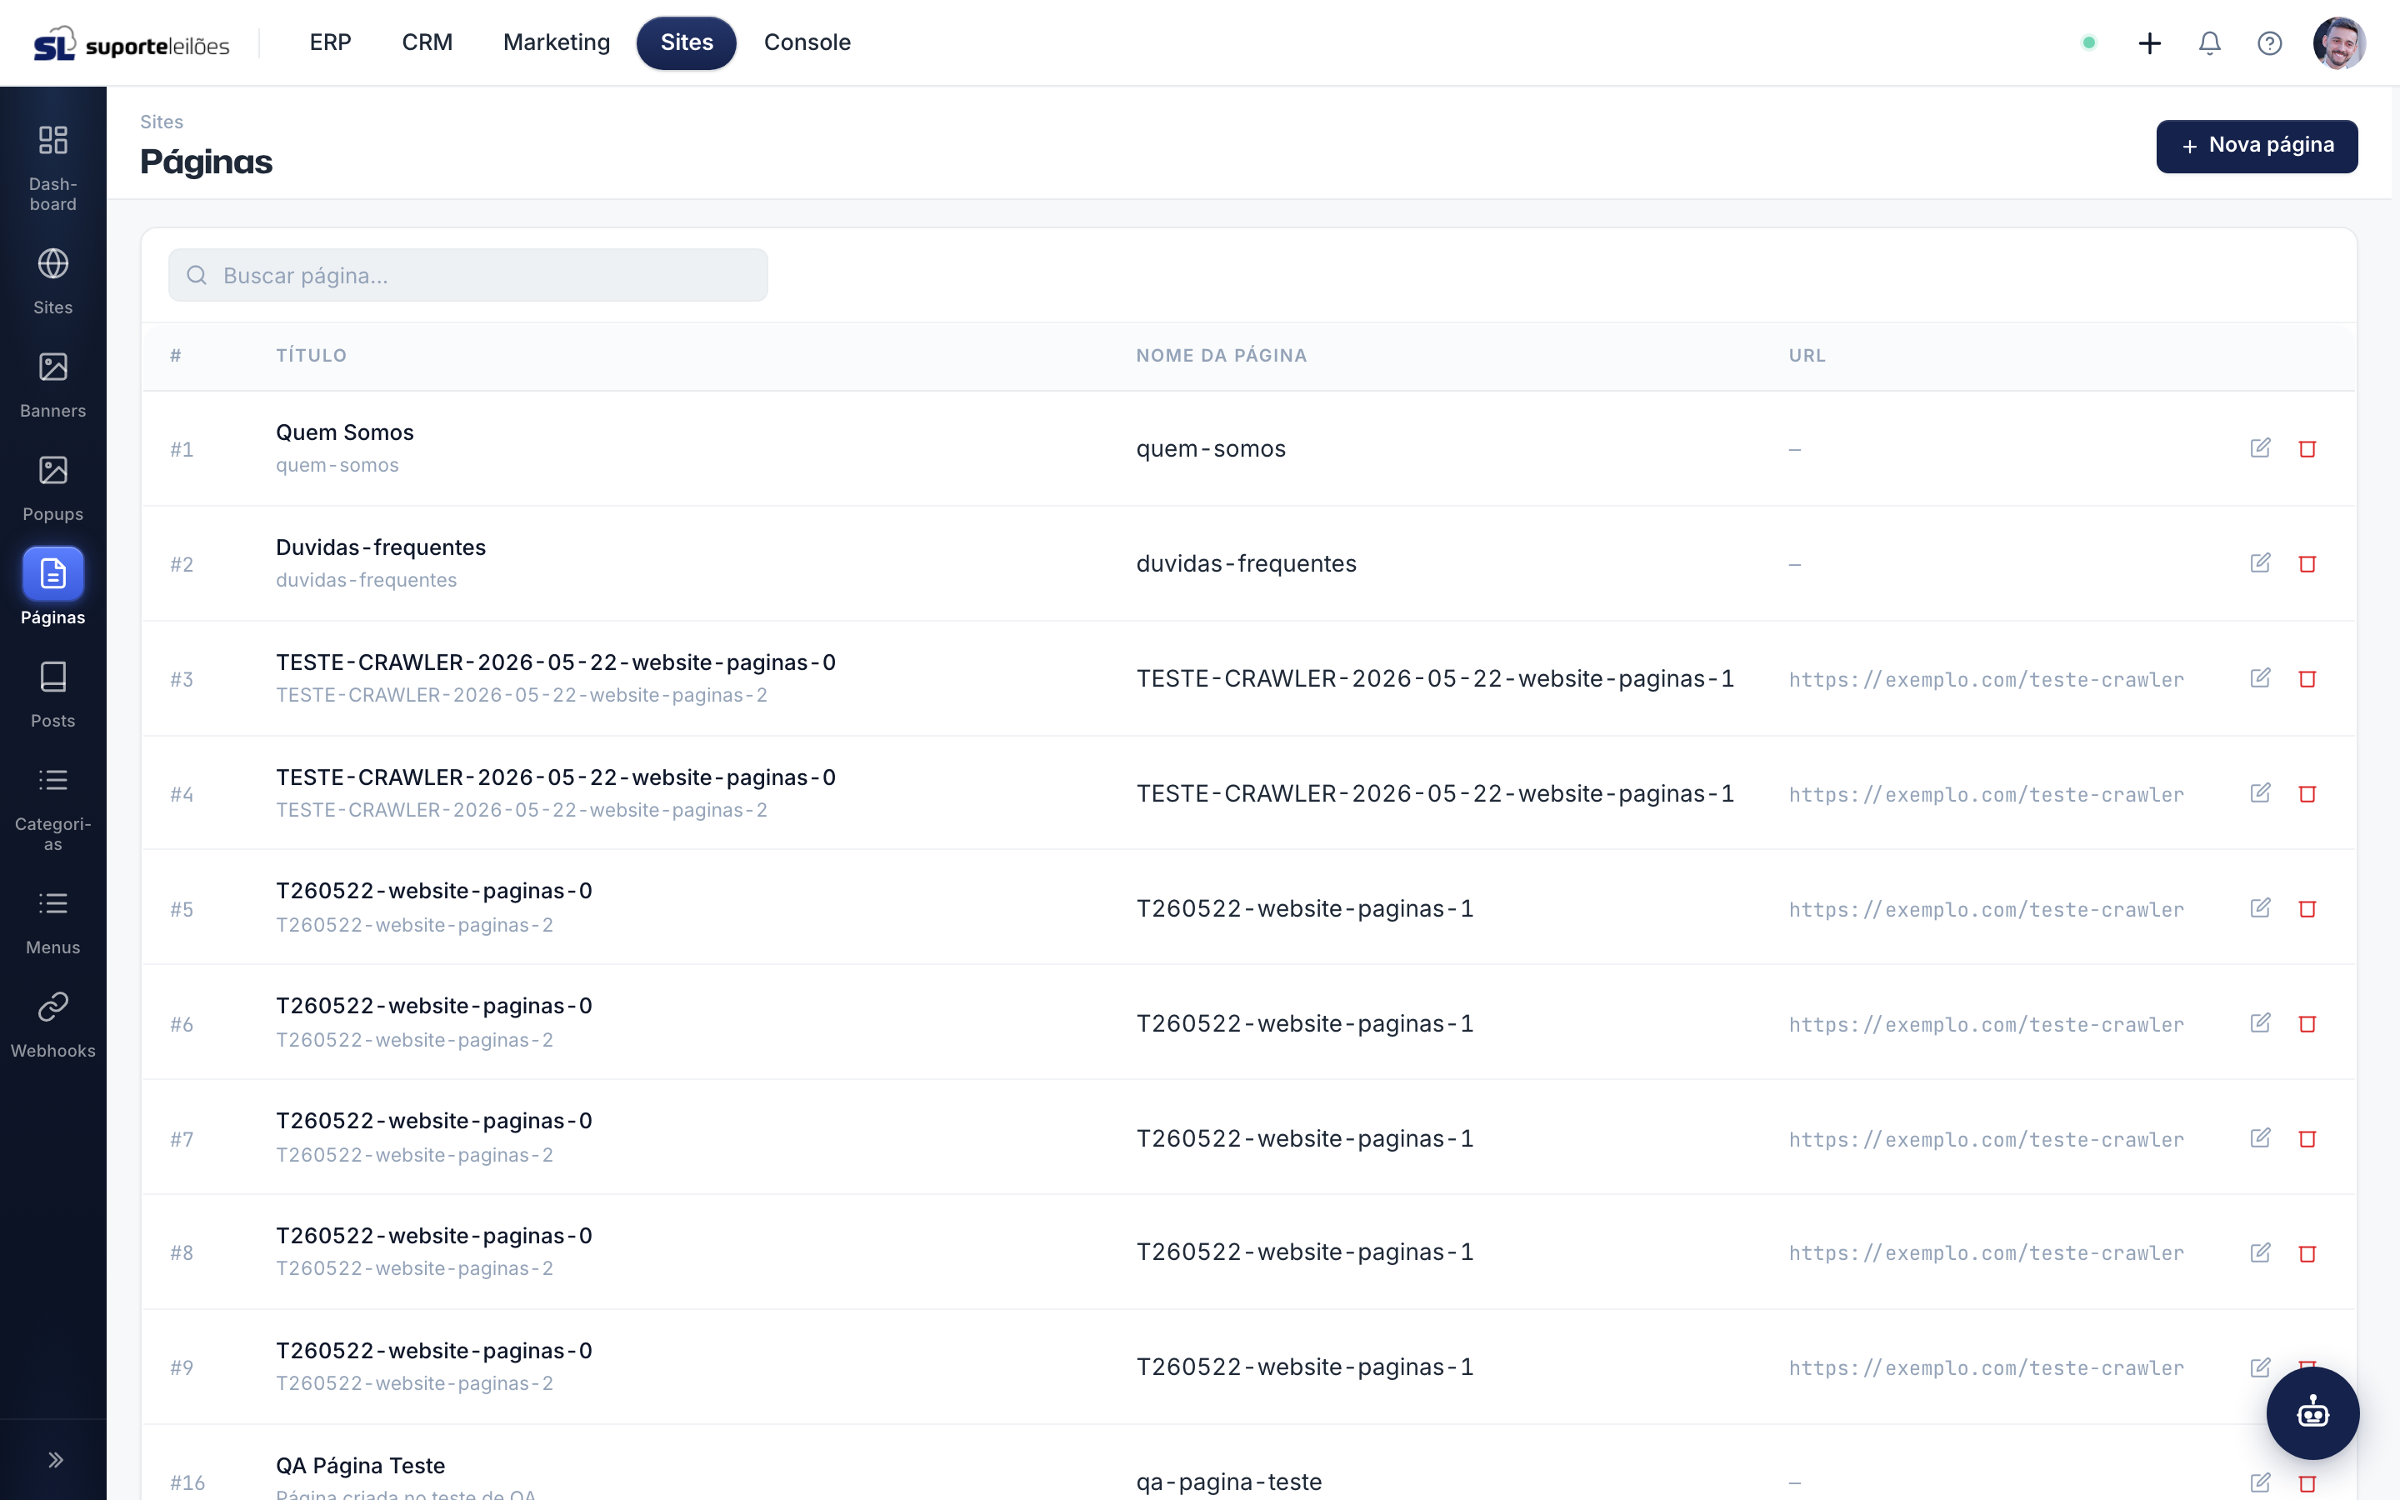Edit page row #9
Screen dimensions: 2400x1500
[2260, 1368]
